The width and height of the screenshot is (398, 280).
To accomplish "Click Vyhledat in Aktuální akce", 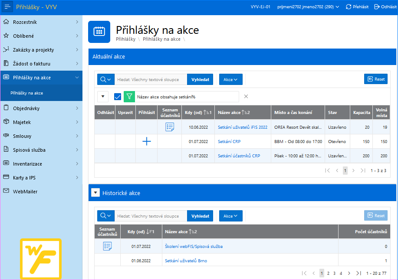I will (200, 80).
